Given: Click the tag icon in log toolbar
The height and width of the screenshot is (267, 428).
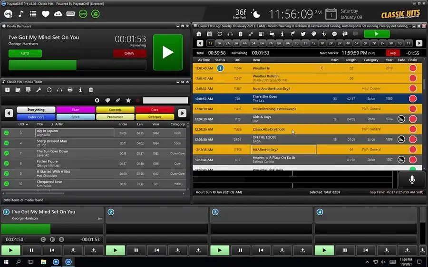Looking at the screenshot, I should pos(313,34).
